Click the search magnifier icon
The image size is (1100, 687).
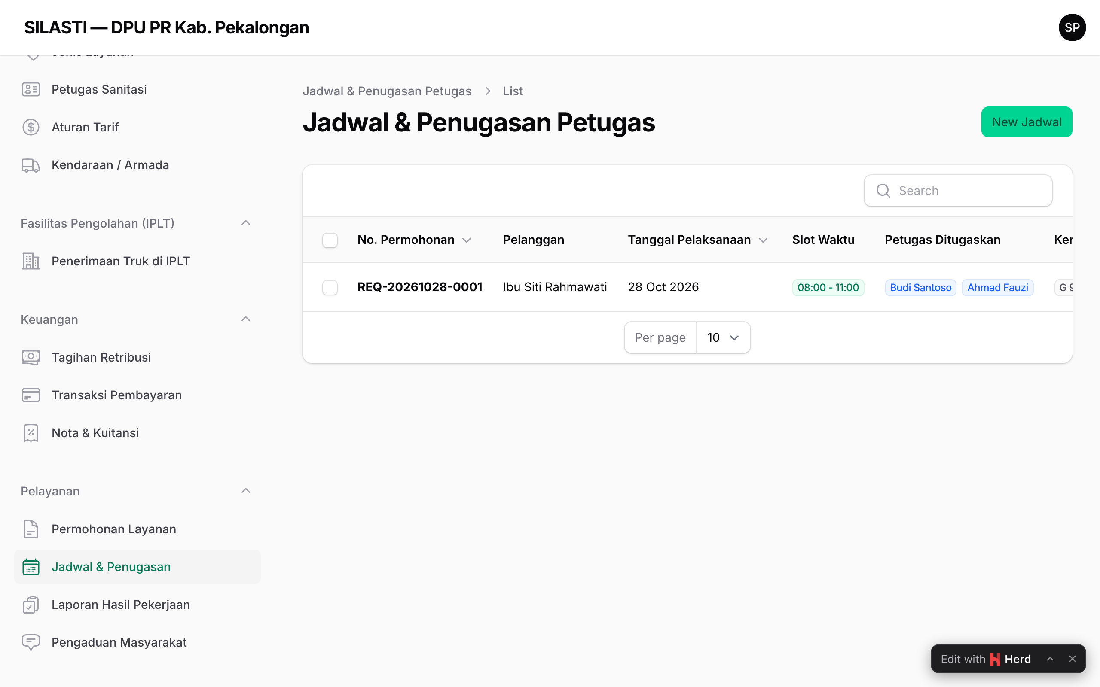[883, 191]
